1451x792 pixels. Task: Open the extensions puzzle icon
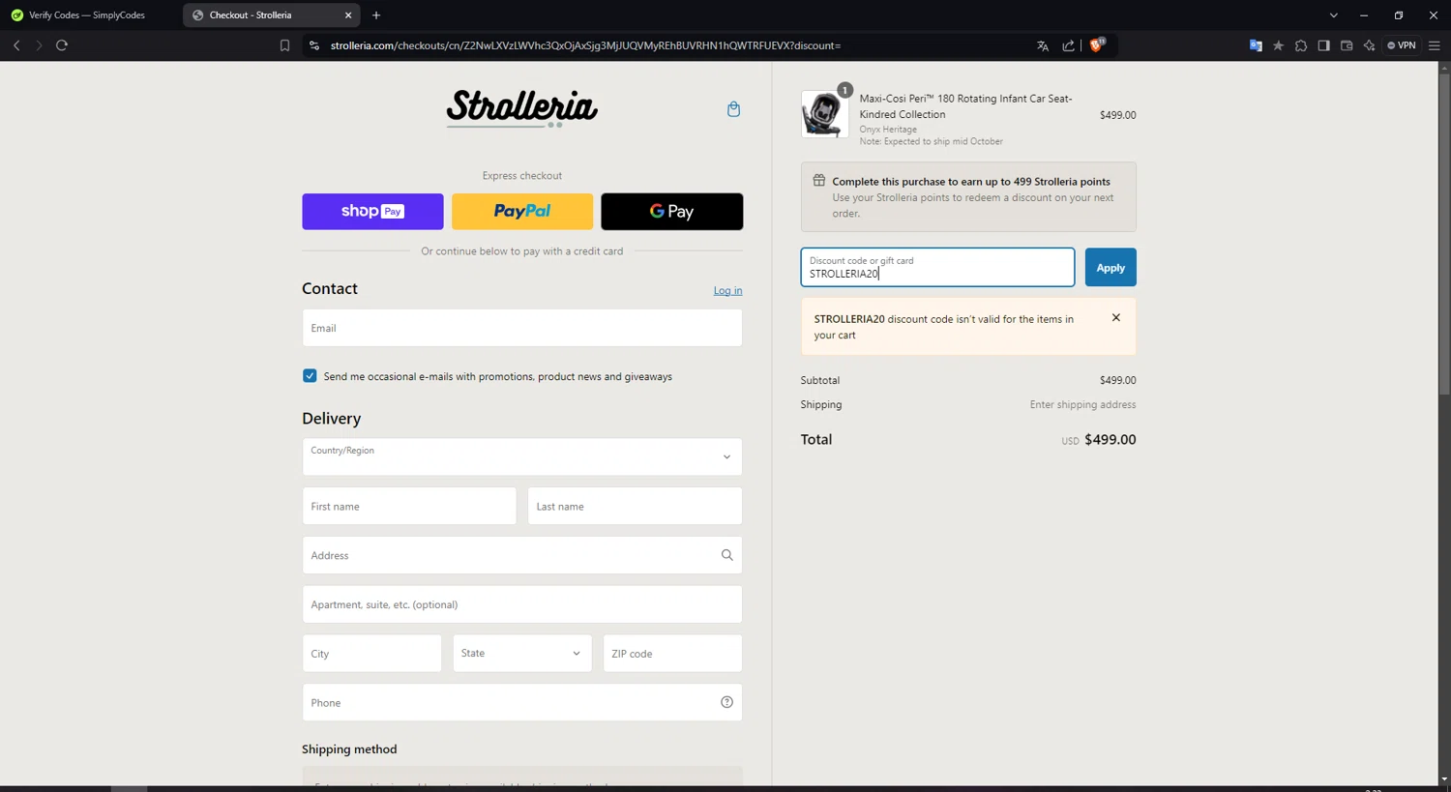(x=1301, y=45)
